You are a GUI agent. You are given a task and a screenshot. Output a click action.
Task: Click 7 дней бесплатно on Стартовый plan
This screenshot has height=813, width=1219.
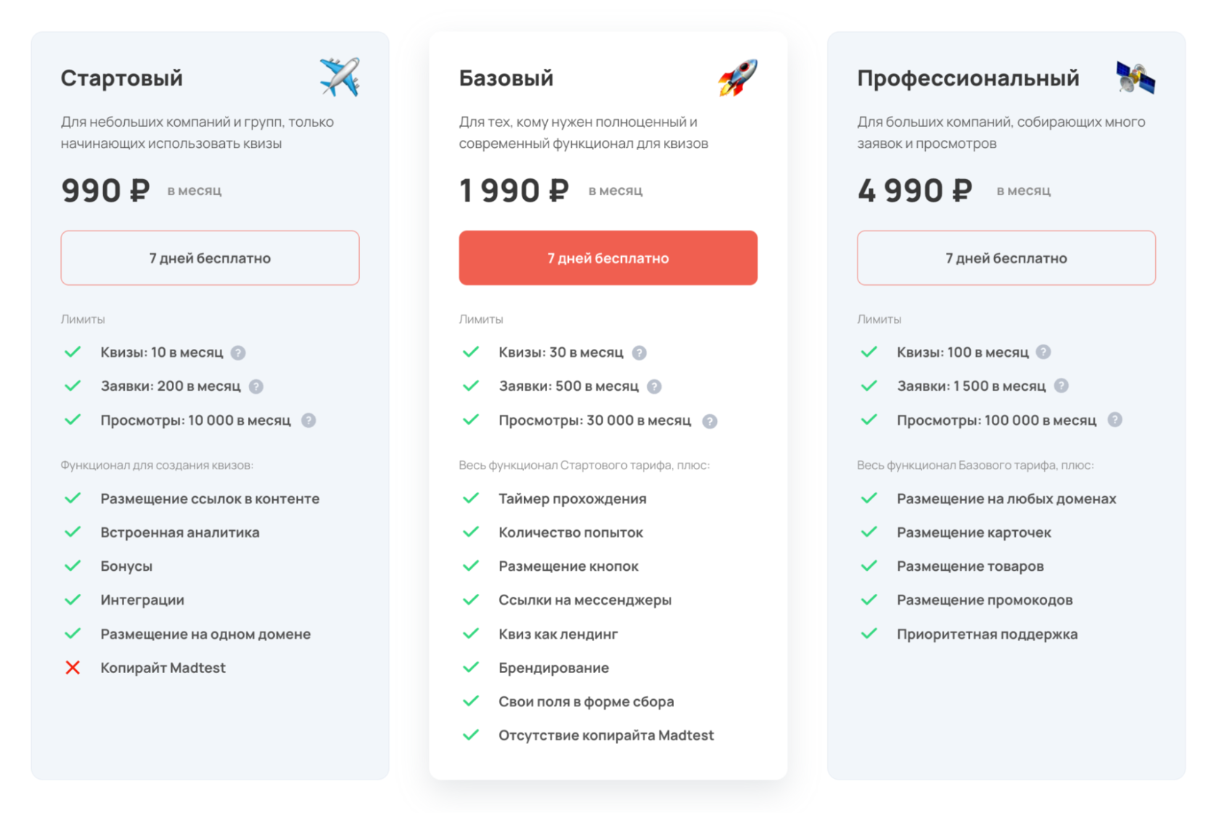coord(210,257)
